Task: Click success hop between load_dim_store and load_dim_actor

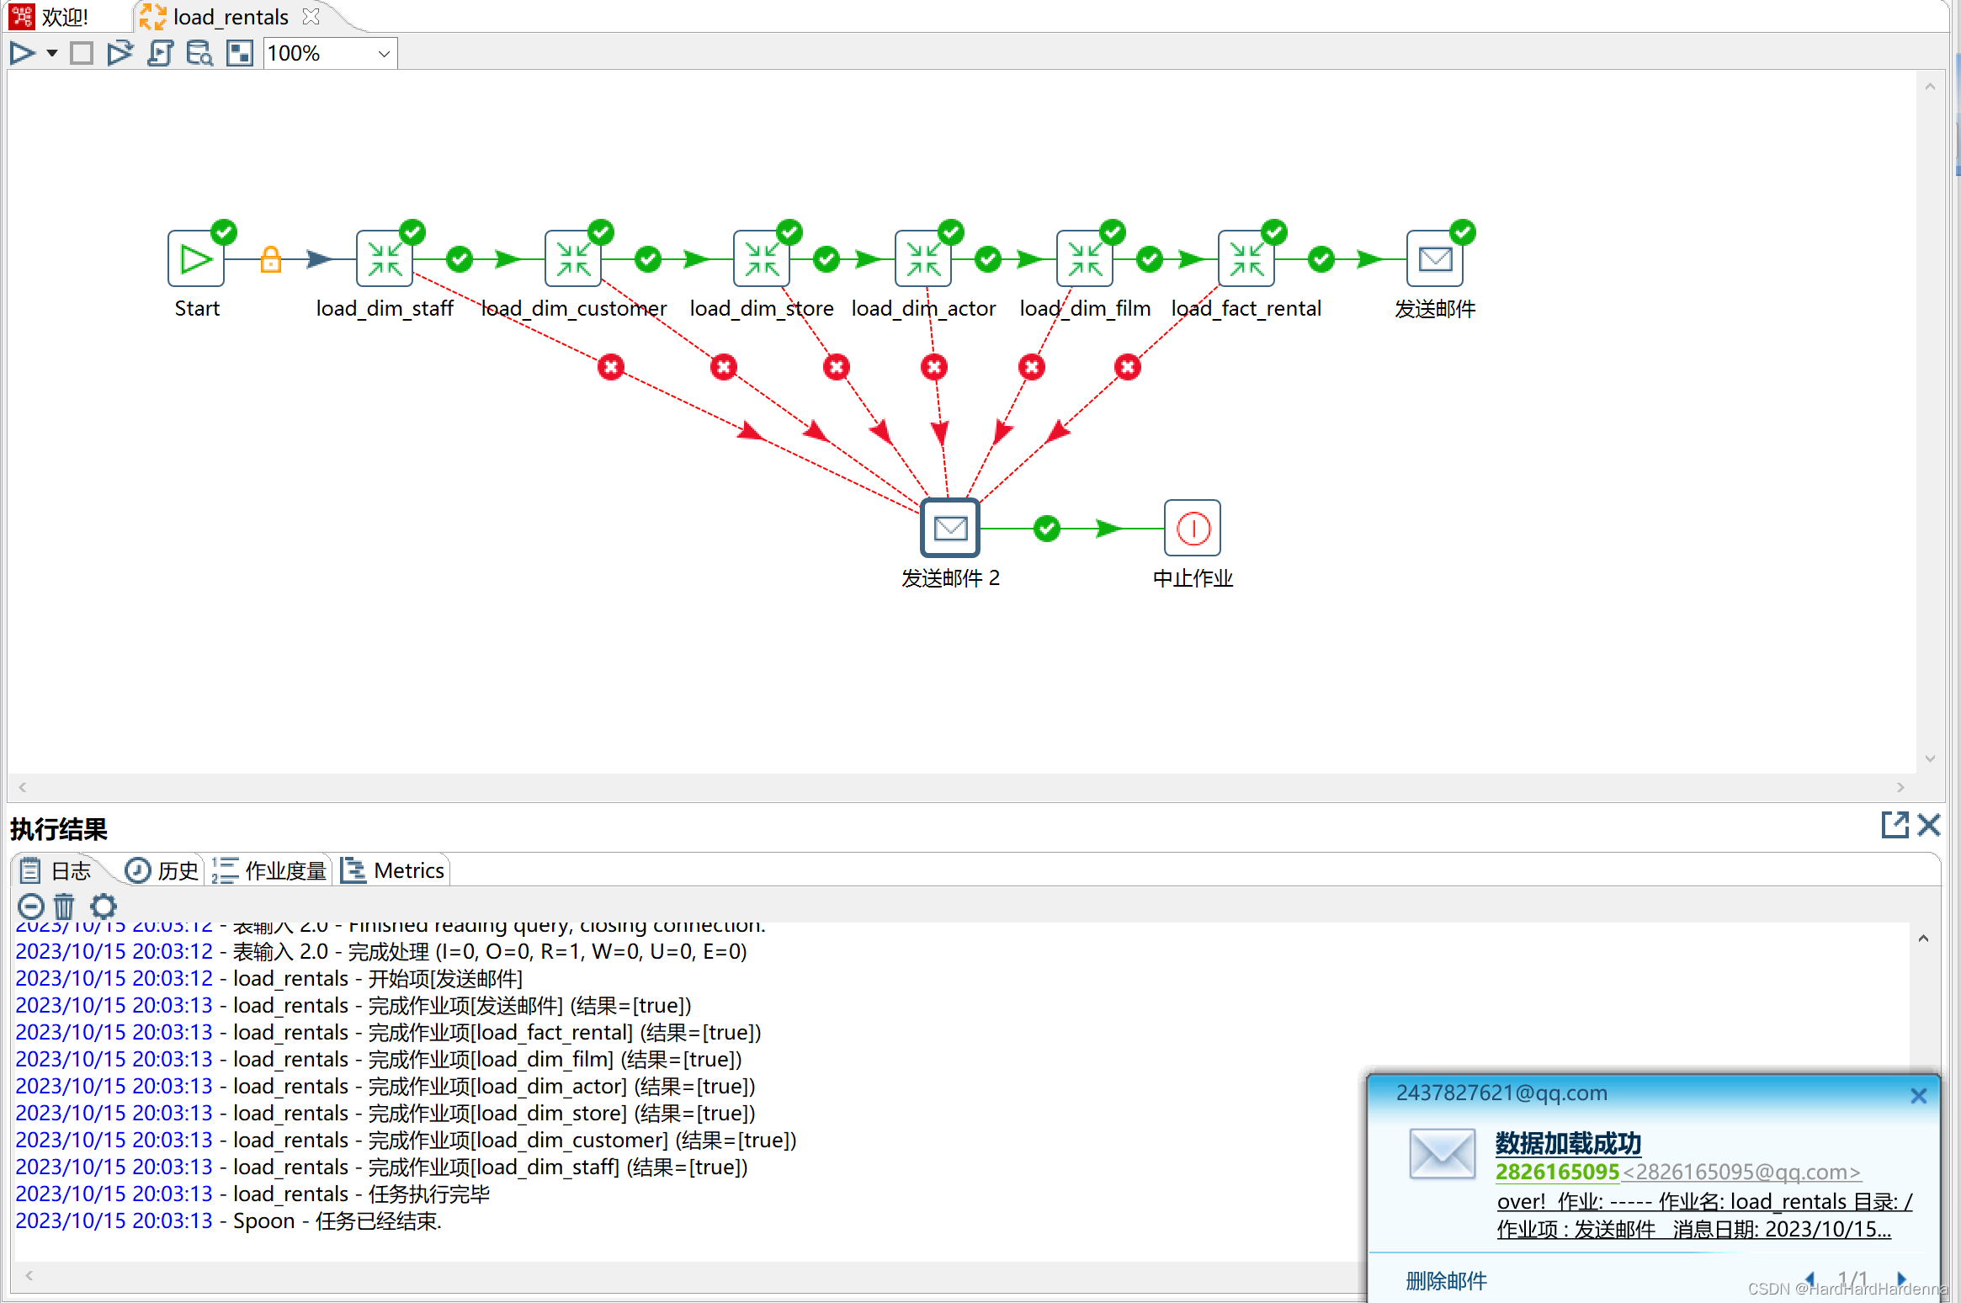Action: [826, 259]
